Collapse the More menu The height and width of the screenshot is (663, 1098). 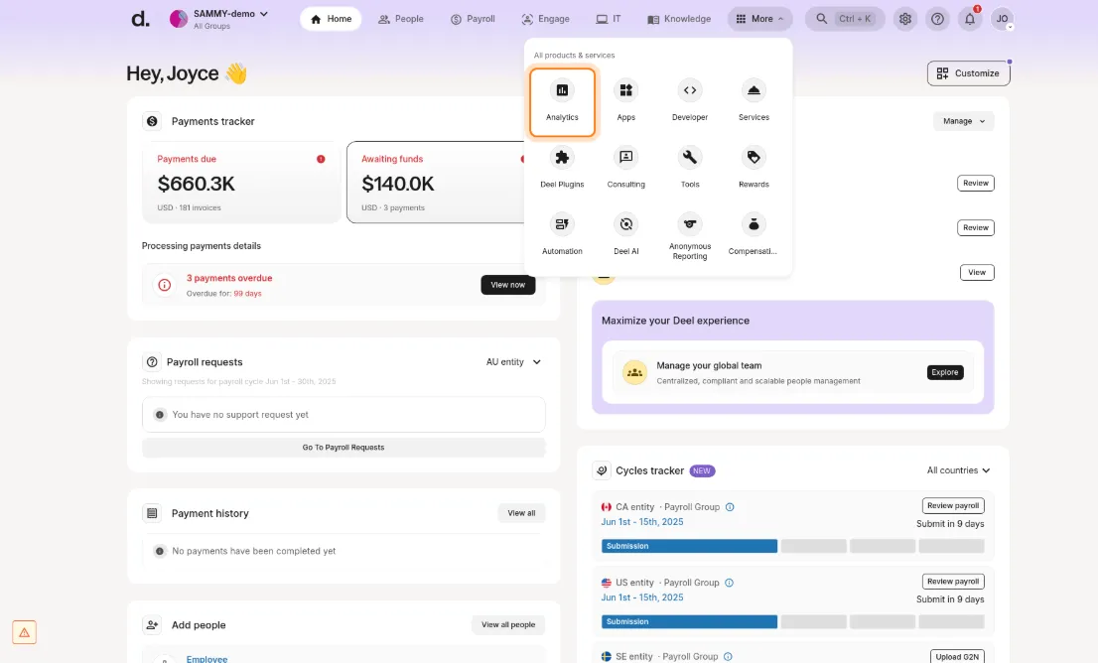[759, 19]
